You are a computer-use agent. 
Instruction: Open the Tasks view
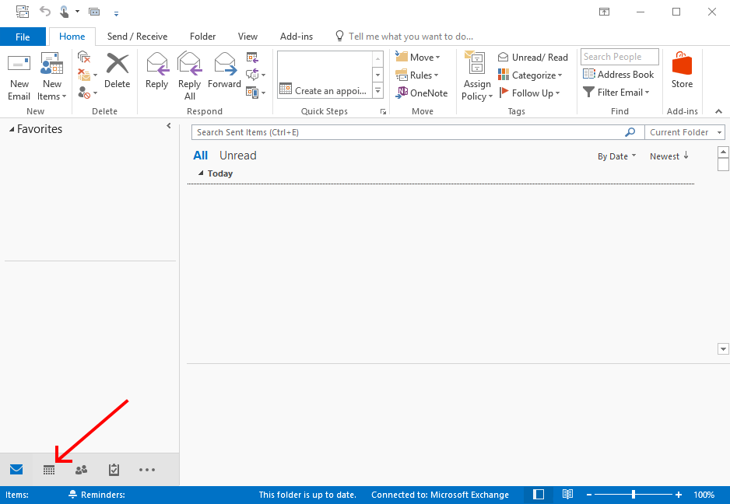(x=114, y=470)
